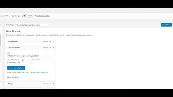Click the Title Attribute field

pyautogui.click(x=43, y=63)
